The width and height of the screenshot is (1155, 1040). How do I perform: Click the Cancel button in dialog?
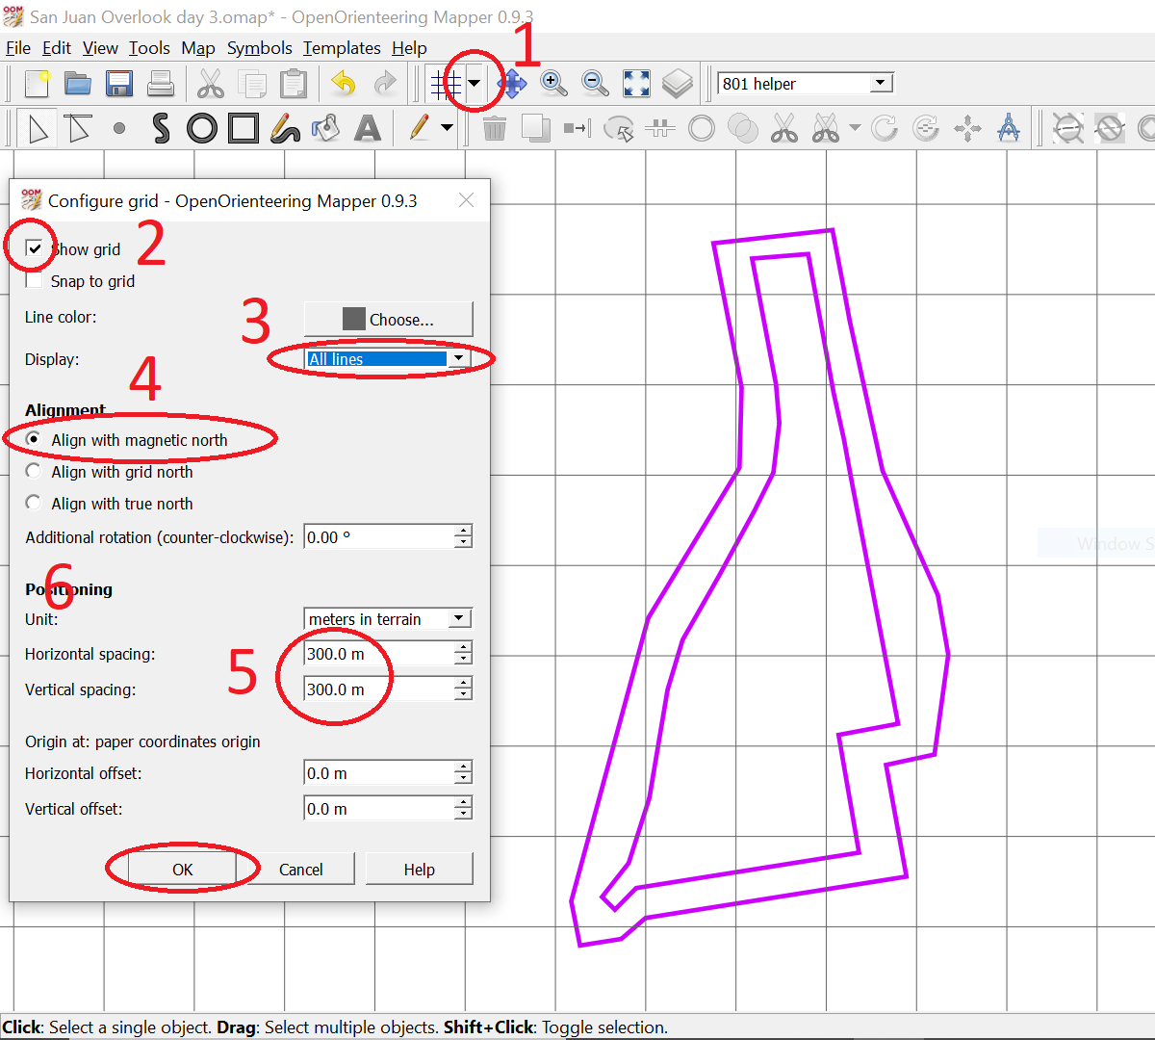pyautogui.click(x=300, y=870)
